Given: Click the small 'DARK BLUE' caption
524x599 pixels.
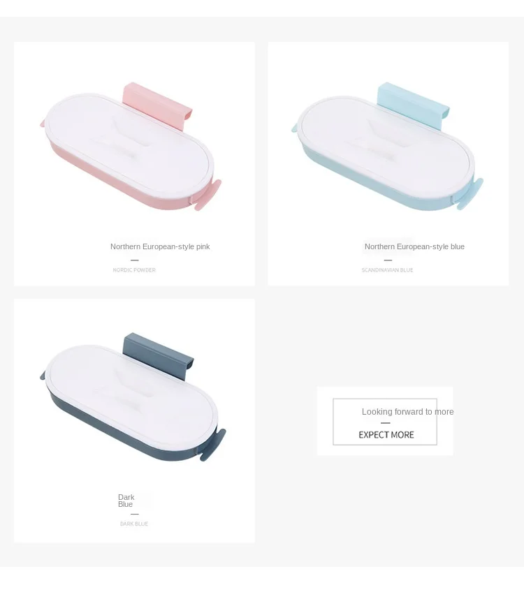Looking at the screenshot, I should pos(134,524).
